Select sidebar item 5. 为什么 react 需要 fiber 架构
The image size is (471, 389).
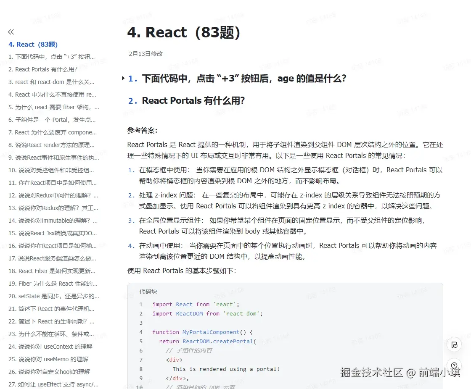click(54, 107)
